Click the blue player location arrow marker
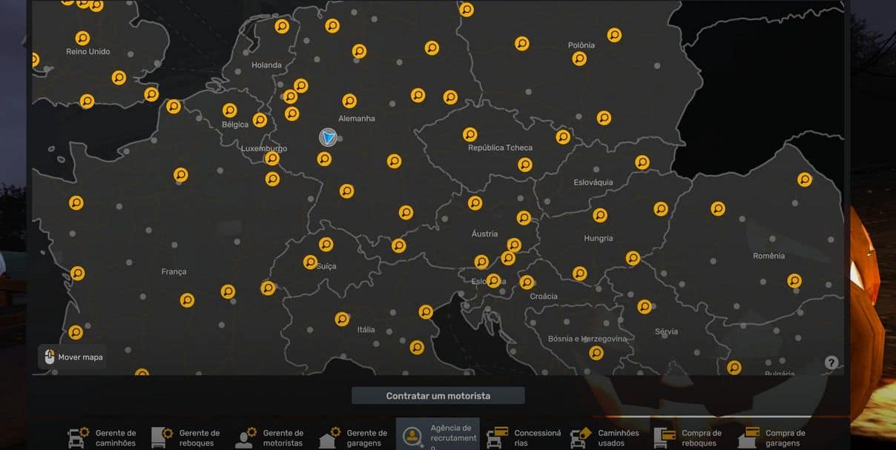This screenshot has width=896, height=450. click(x=328, y=136)
